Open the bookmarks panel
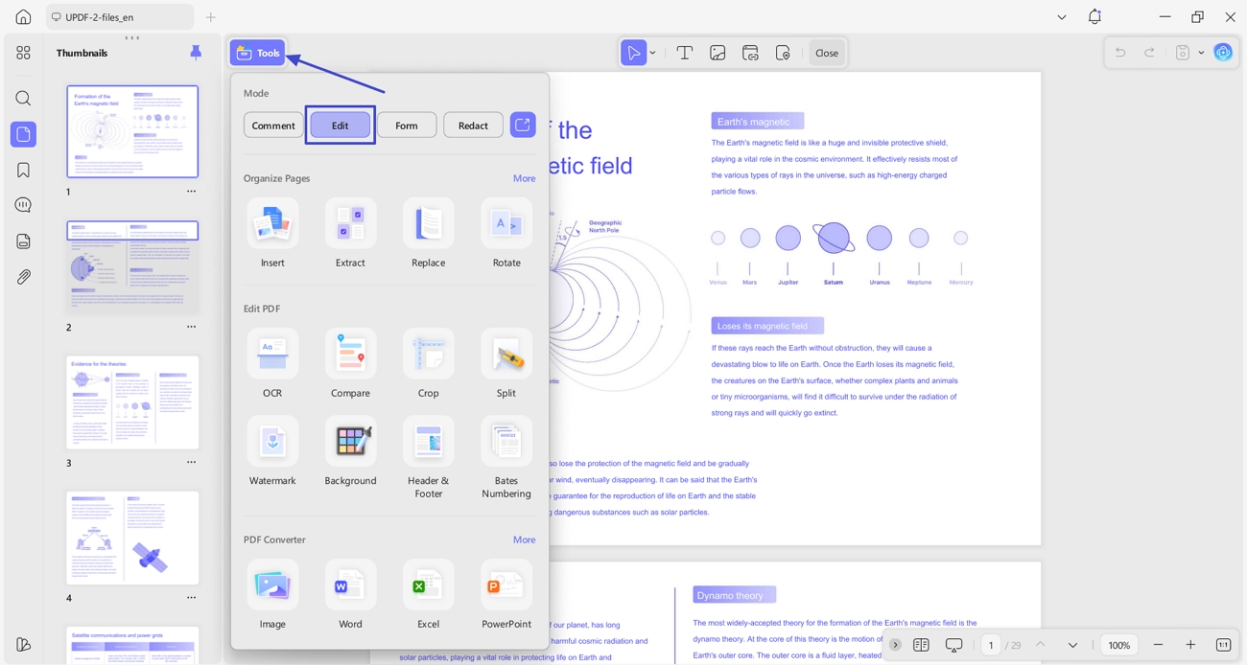1247x665 pixels. coord(23,169)
